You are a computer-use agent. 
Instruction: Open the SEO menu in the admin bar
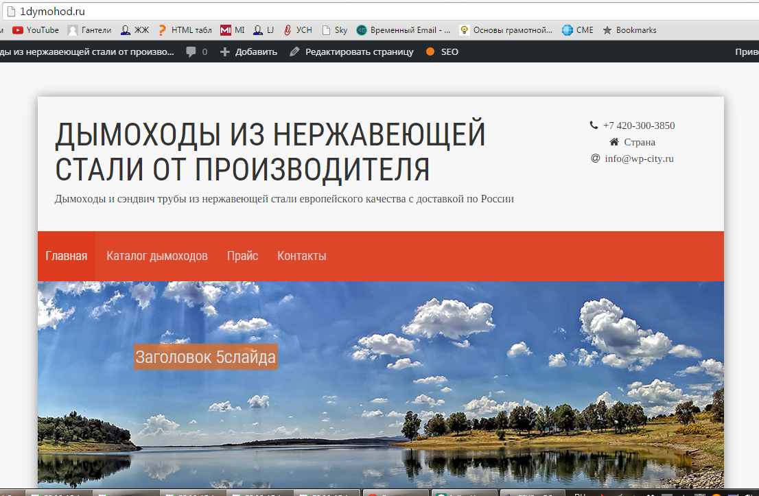(x=442, y=51)
